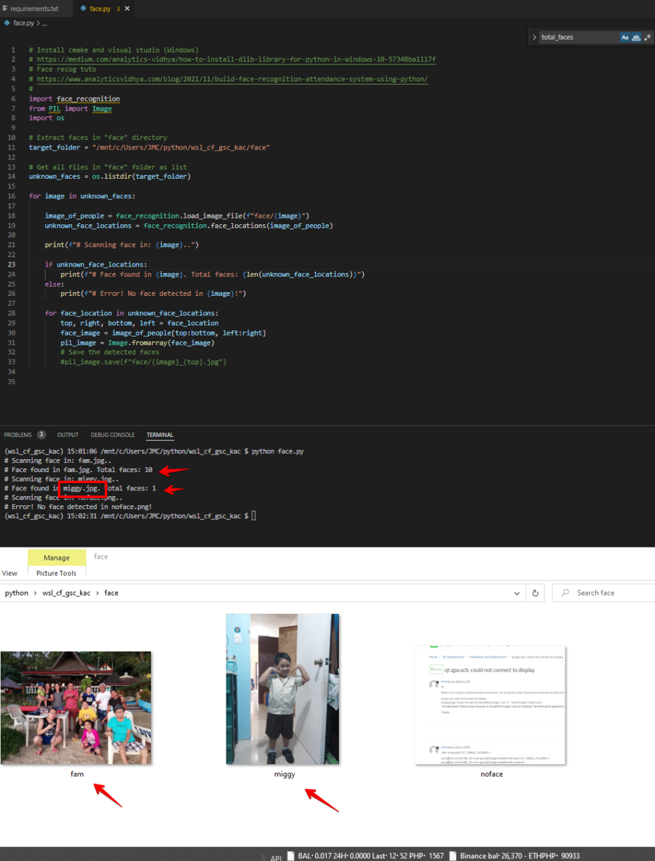Open the Output panel tab

point(68,435)
